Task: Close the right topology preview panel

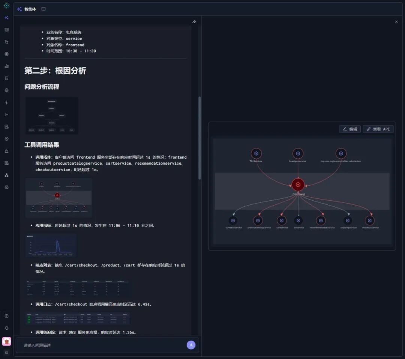Action: 396,22
